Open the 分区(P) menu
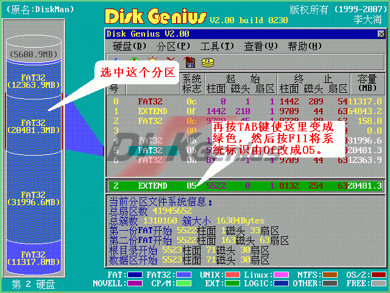The image size is (390, 293). click(x=173, y=46)
